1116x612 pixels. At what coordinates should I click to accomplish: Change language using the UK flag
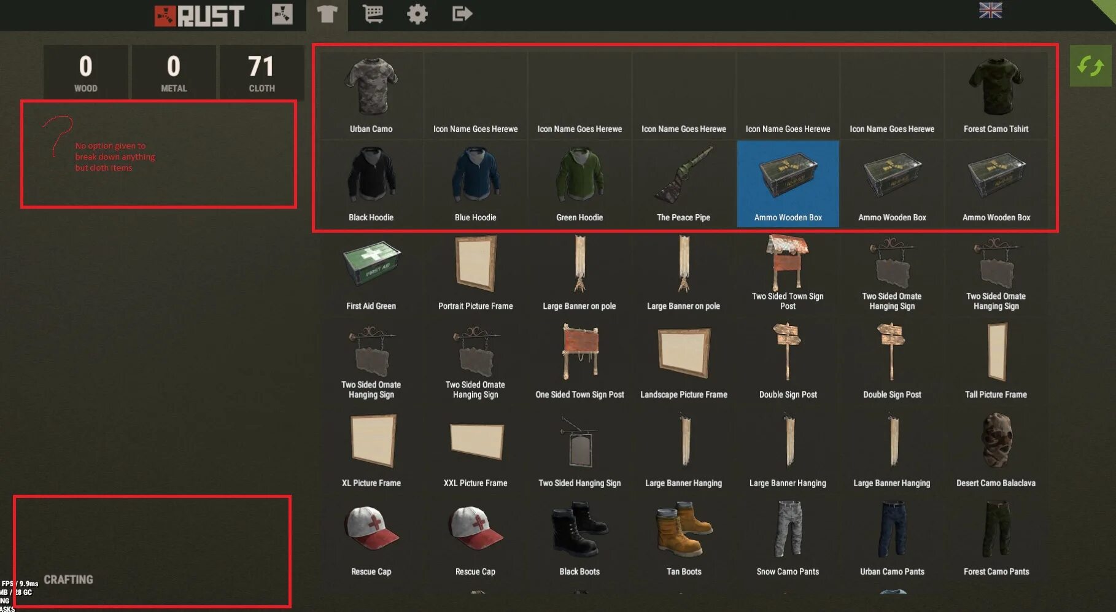990,10
